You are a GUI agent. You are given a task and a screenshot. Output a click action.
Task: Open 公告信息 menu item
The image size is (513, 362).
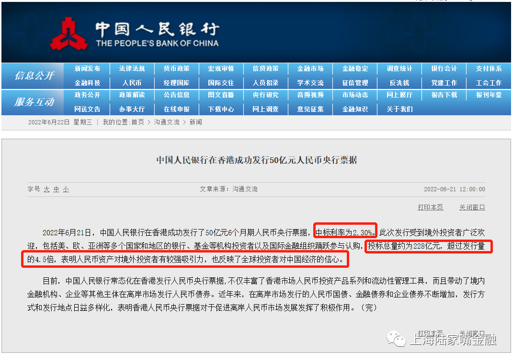[x=177, y=95]
